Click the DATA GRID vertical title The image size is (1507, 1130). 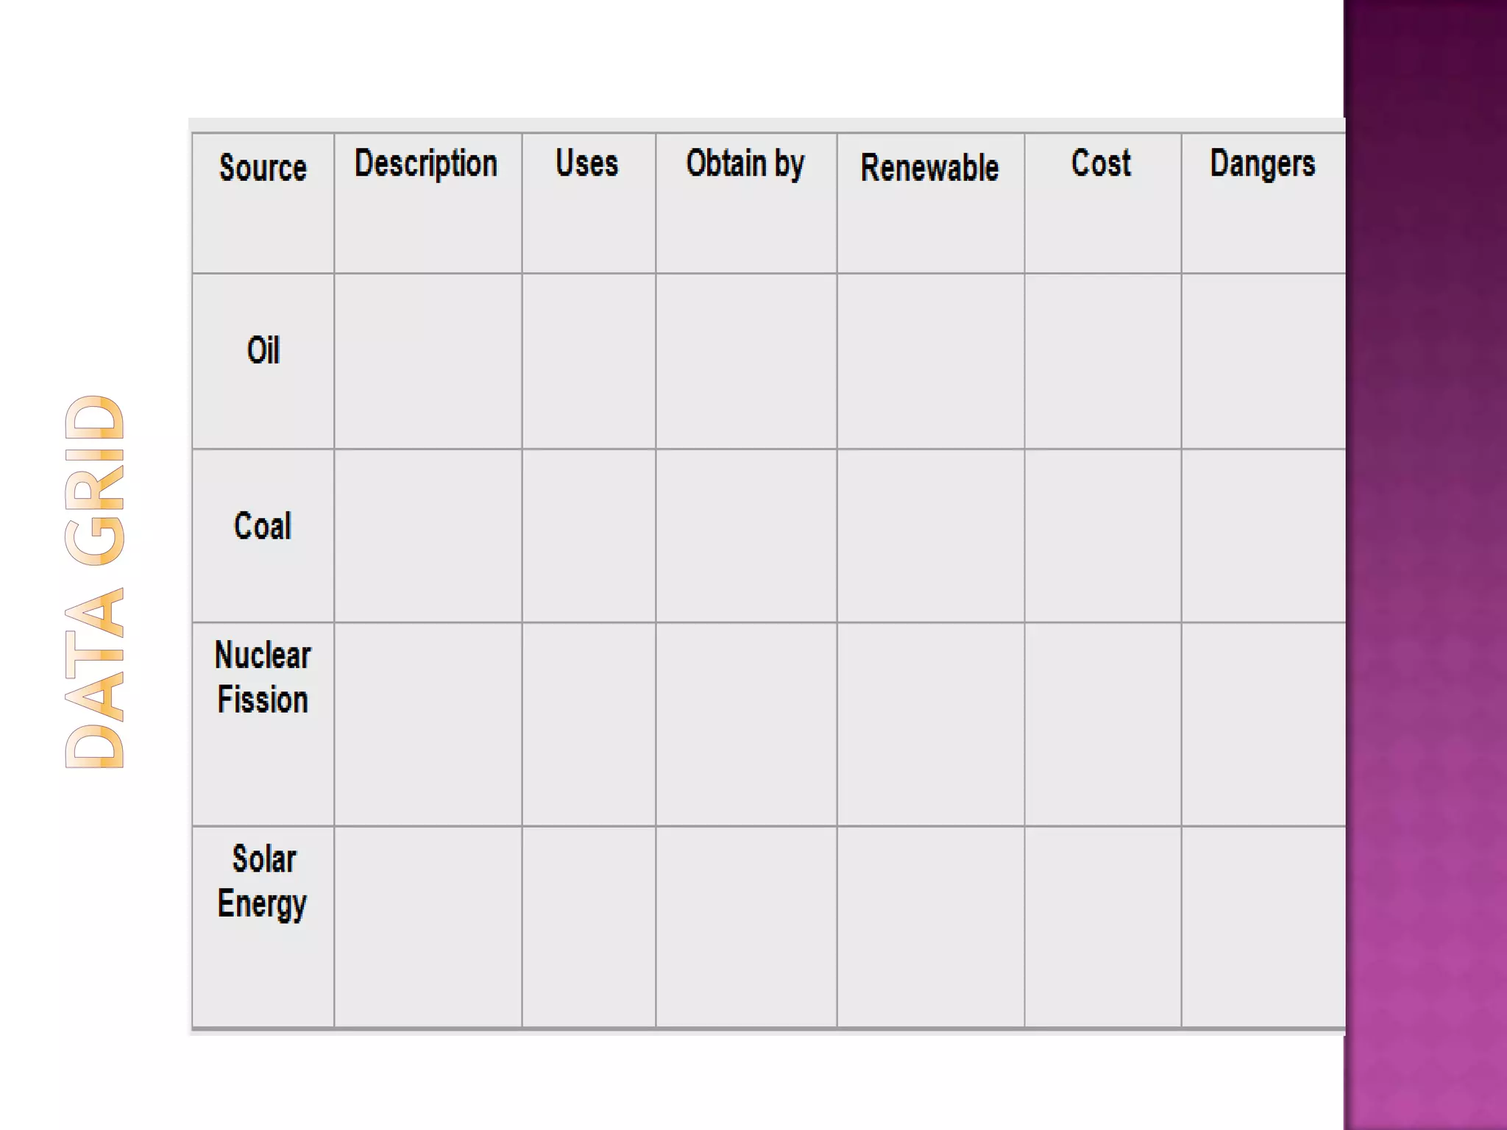click(x=95, y=581)
